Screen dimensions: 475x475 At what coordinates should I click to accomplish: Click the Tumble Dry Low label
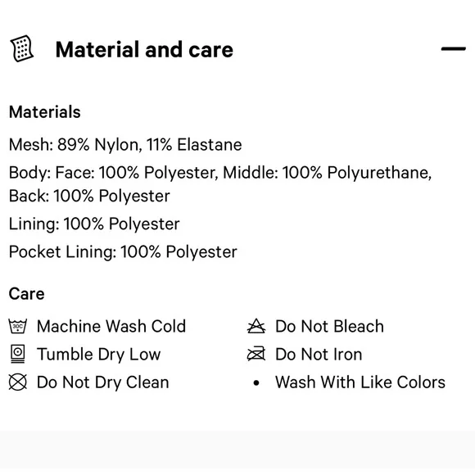click(x=99, y=355)
